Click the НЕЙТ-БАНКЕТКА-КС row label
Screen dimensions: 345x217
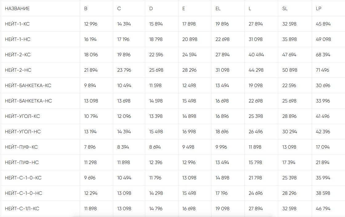point(28,86)
